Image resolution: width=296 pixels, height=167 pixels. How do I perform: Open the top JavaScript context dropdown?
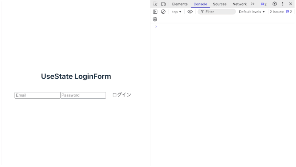click(177, 12)
